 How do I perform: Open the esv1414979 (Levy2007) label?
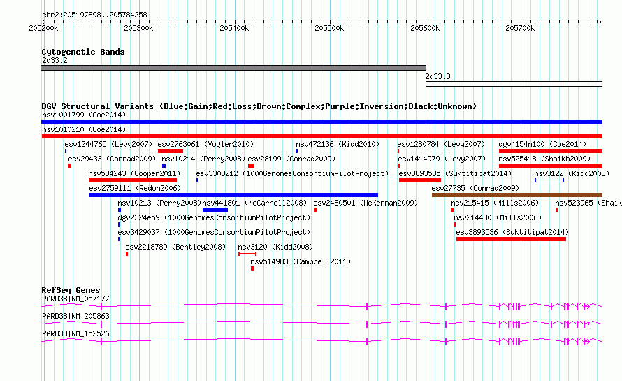pyautogui.click(x=442, y=159)
